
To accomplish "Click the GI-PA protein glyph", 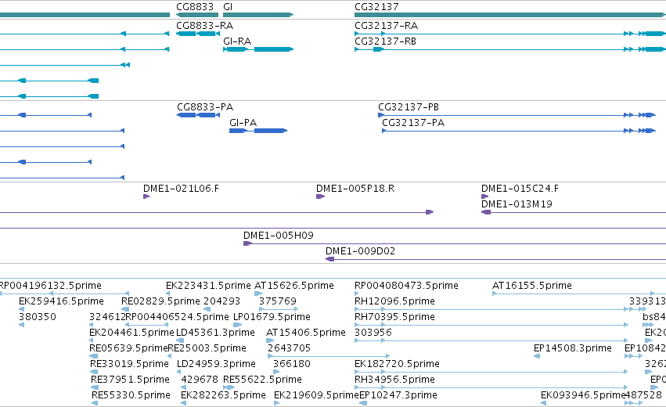I will tap(258, 131).
